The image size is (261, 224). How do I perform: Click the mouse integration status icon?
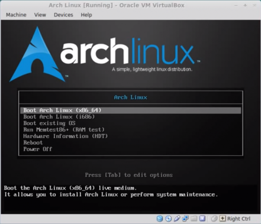click(x=214, y=219)
